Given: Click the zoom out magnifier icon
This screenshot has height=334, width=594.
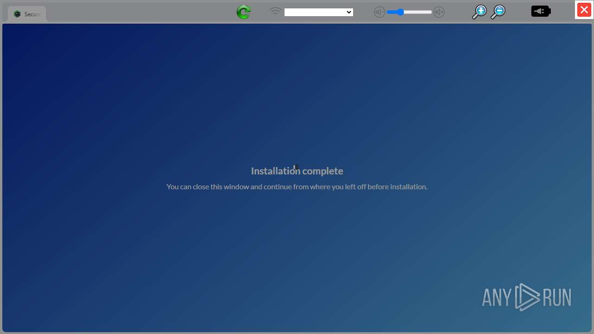Looking at the screenshot, I should [498, 12].
